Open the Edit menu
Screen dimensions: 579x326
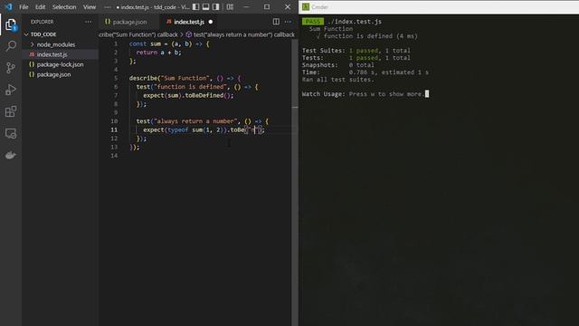[40, 6]
